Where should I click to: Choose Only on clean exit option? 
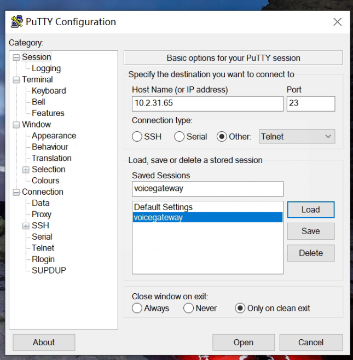[240, 308]
